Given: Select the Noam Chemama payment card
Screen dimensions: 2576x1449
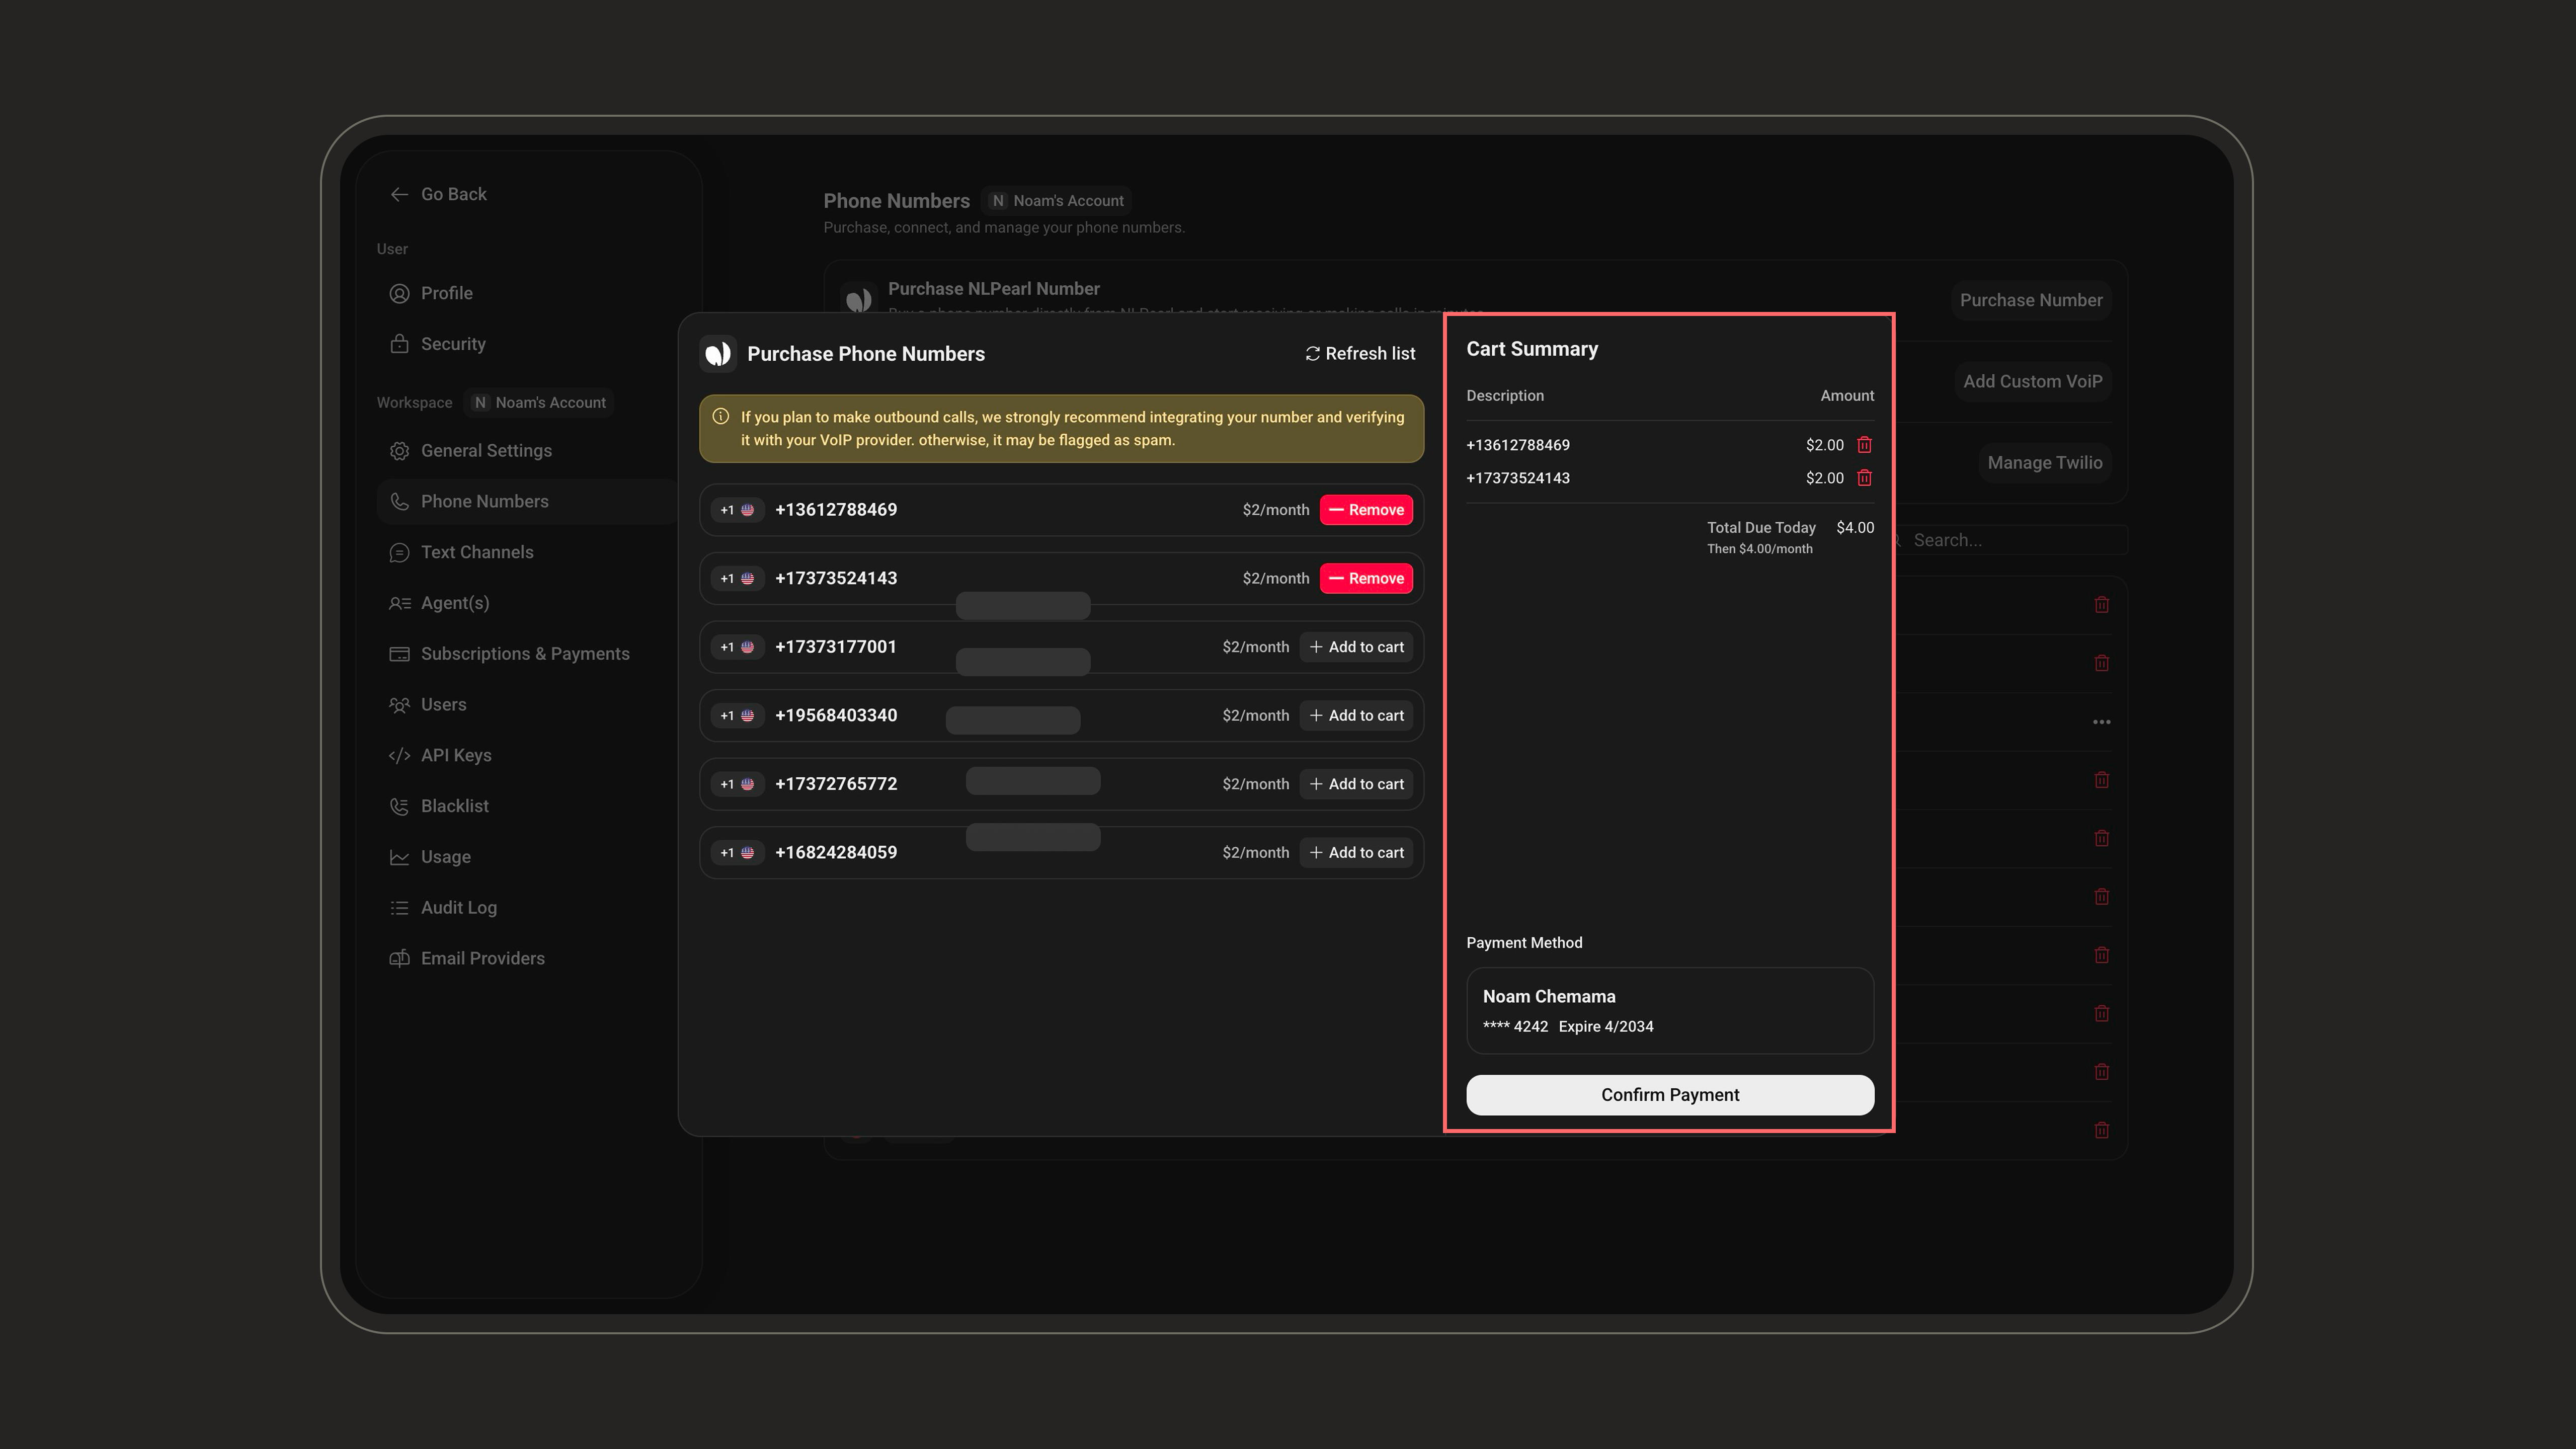Looking at the screenshot, I should click(x=1670, y=1010).
